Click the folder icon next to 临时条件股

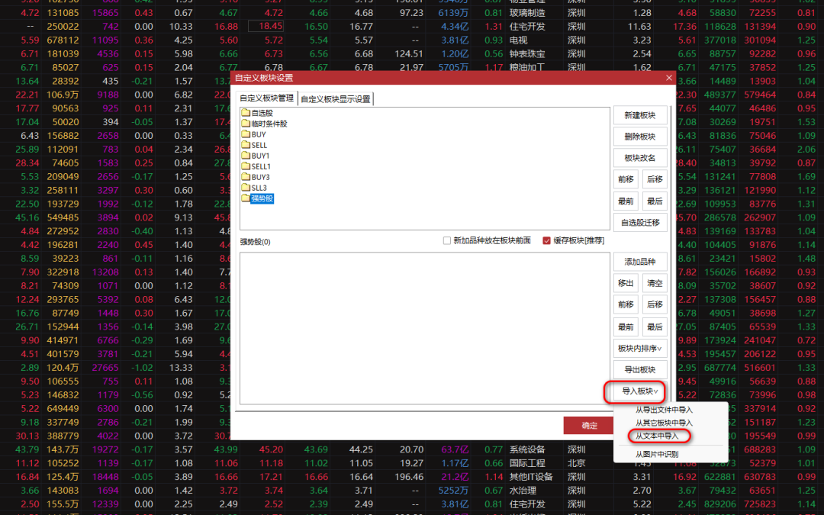(x=246, y=124)
